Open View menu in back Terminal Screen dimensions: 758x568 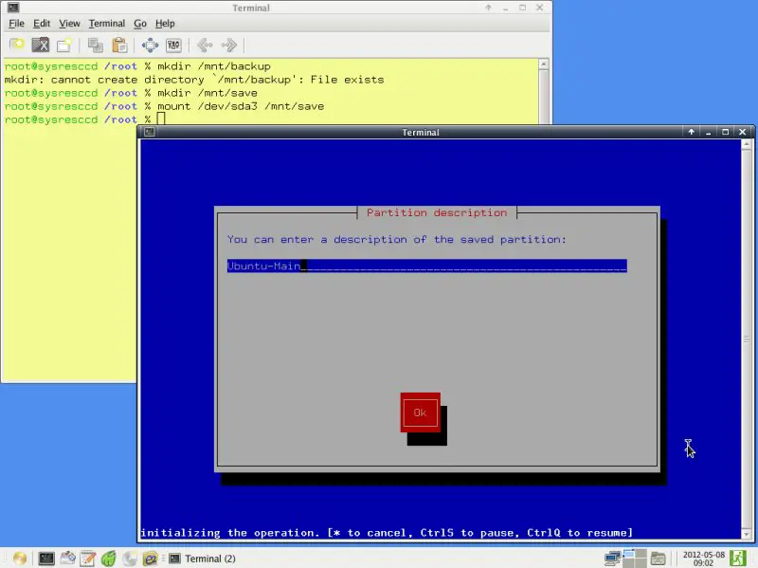pos(69,23)
